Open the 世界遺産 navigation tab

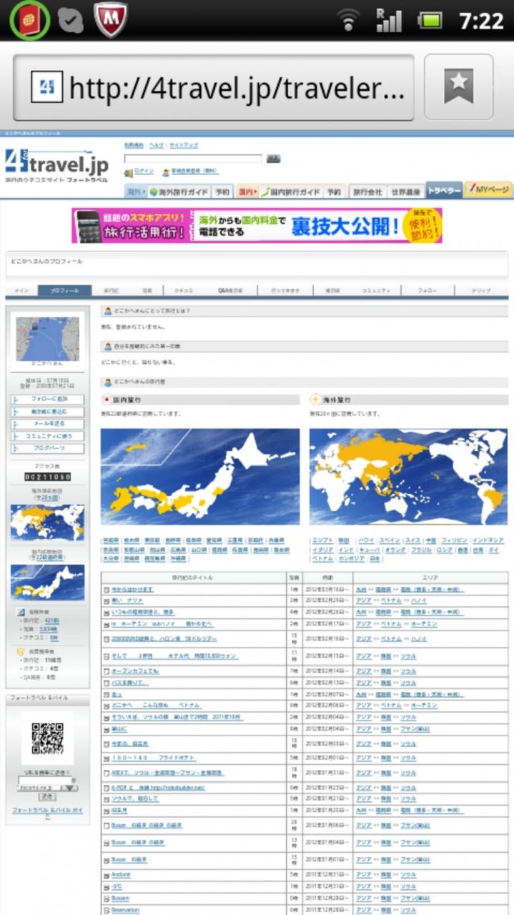coord(405,192)
